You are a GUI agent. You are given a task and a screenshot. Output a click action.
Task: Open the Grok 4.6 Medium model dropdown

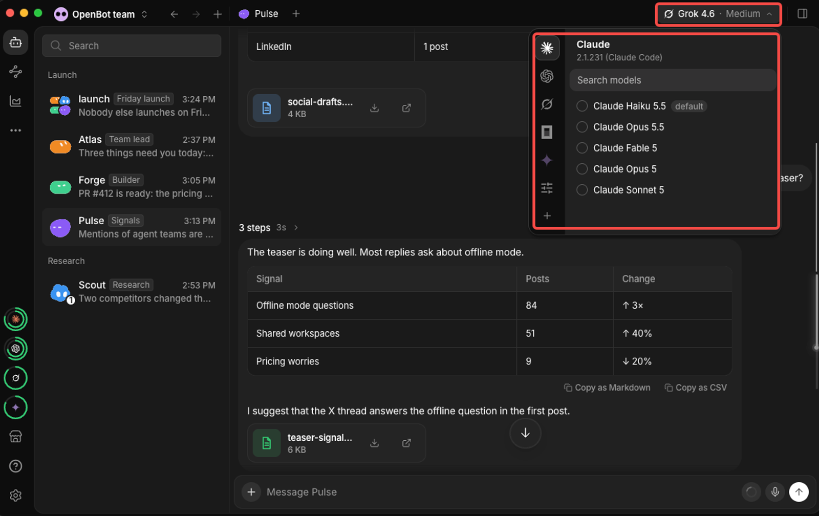[x=718, y=14]
